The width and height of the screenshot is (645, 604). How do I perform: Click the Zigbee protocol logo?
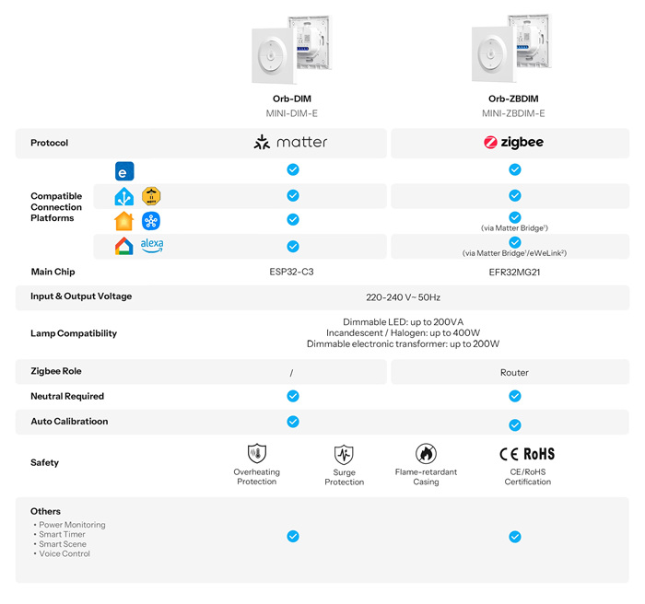click(514, 143)
